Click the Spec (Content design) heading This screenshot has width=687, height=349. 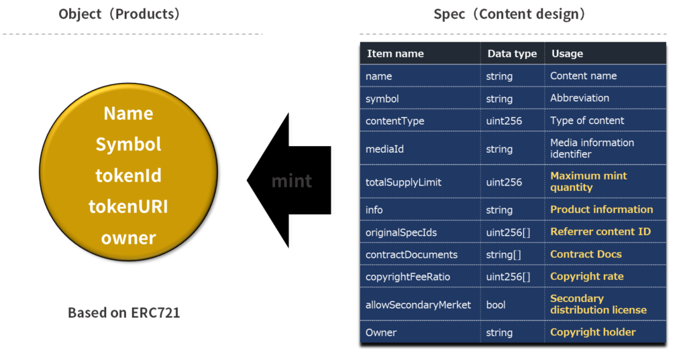point(509,14)
